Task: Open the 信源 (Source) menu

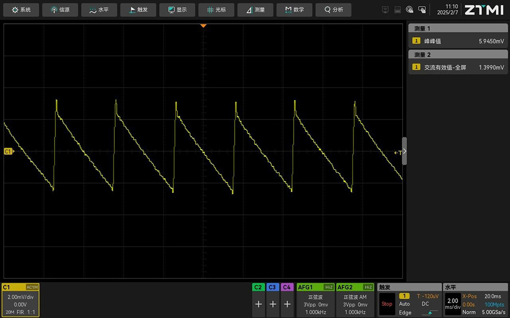Action: [60, 10]
